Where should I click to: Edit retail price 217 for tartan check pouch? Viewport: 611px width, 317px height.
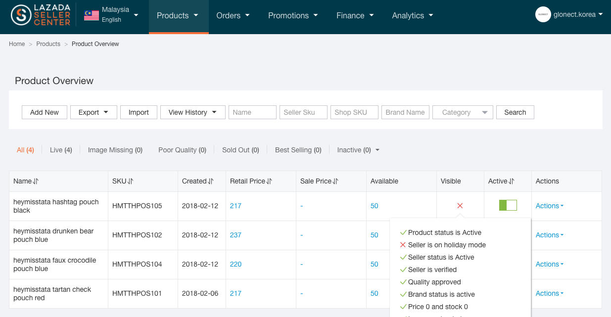[x=235, y=293]
